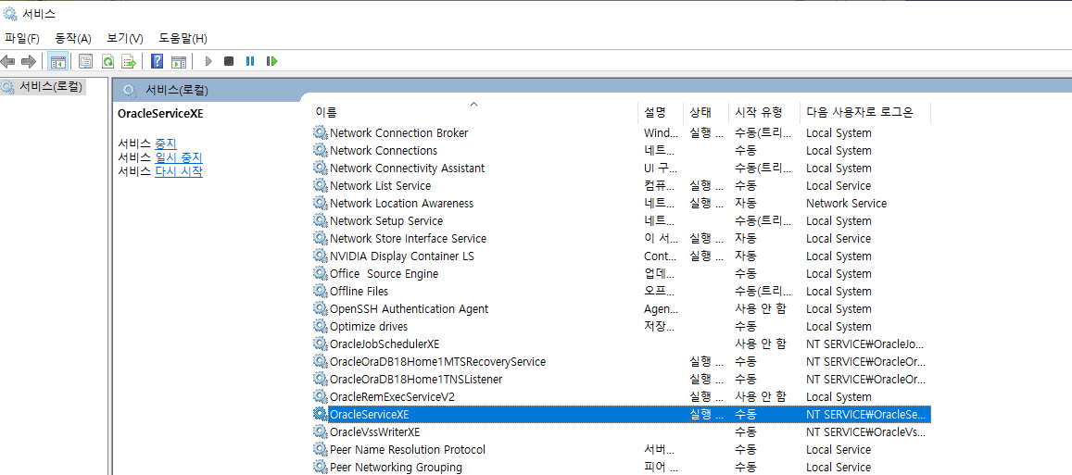Click gear icon of OracleServiceXE row
The height and width of the screenshot is (475, 1072).
(320, 414)
